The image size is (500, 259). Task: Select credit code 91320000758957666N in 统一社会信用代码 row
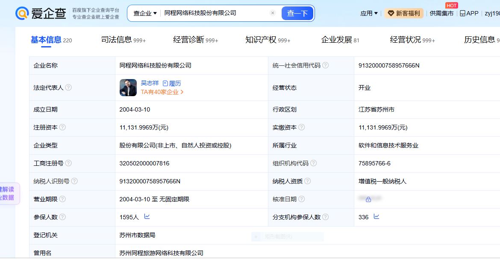point(389,65)
